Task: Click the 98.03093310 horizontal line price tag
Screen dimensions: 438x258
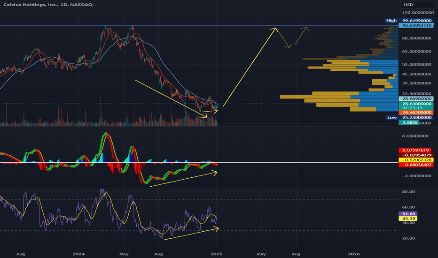Action: (x=416, y=25)
